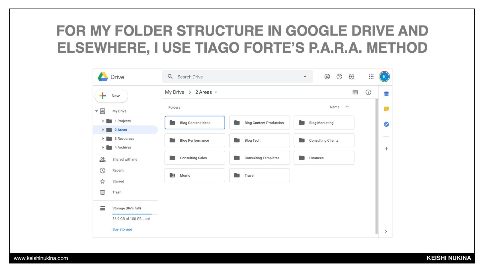Screen dimensions: 484x272
Task: Click the search magnifier icon
Action: [x=170, y=77]
